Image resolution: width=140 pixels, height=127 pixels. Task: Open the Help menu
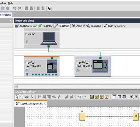pyautogui.click(x=10, y=3)
